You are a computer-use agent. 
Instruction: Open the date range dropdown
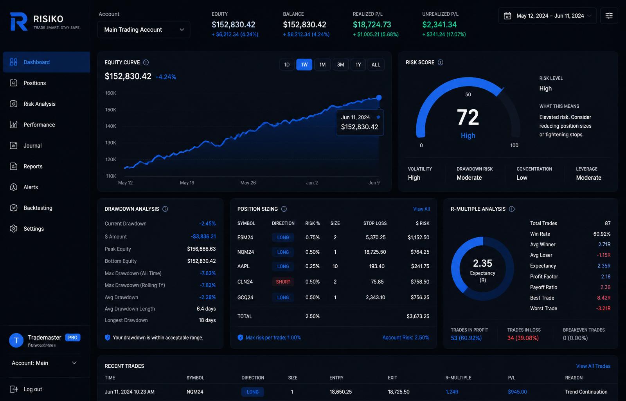pos(547,16)
